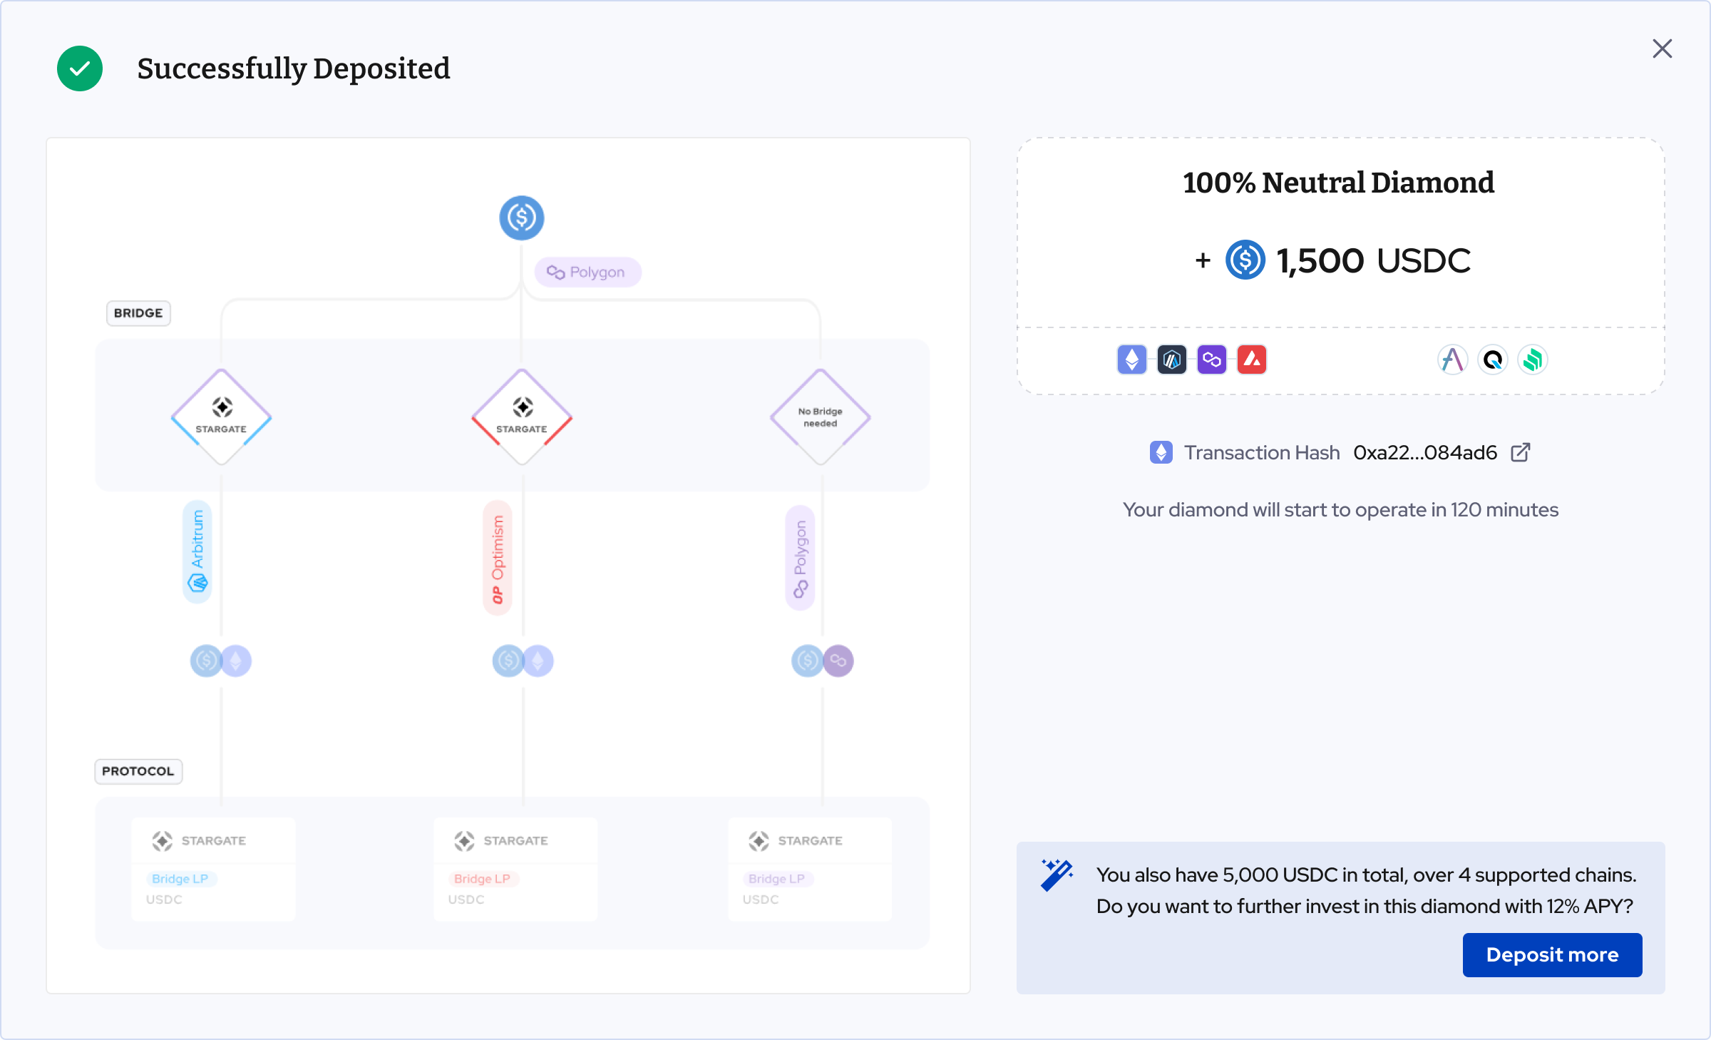Open transaction hash external link icon

click(x=1520, y=452)
